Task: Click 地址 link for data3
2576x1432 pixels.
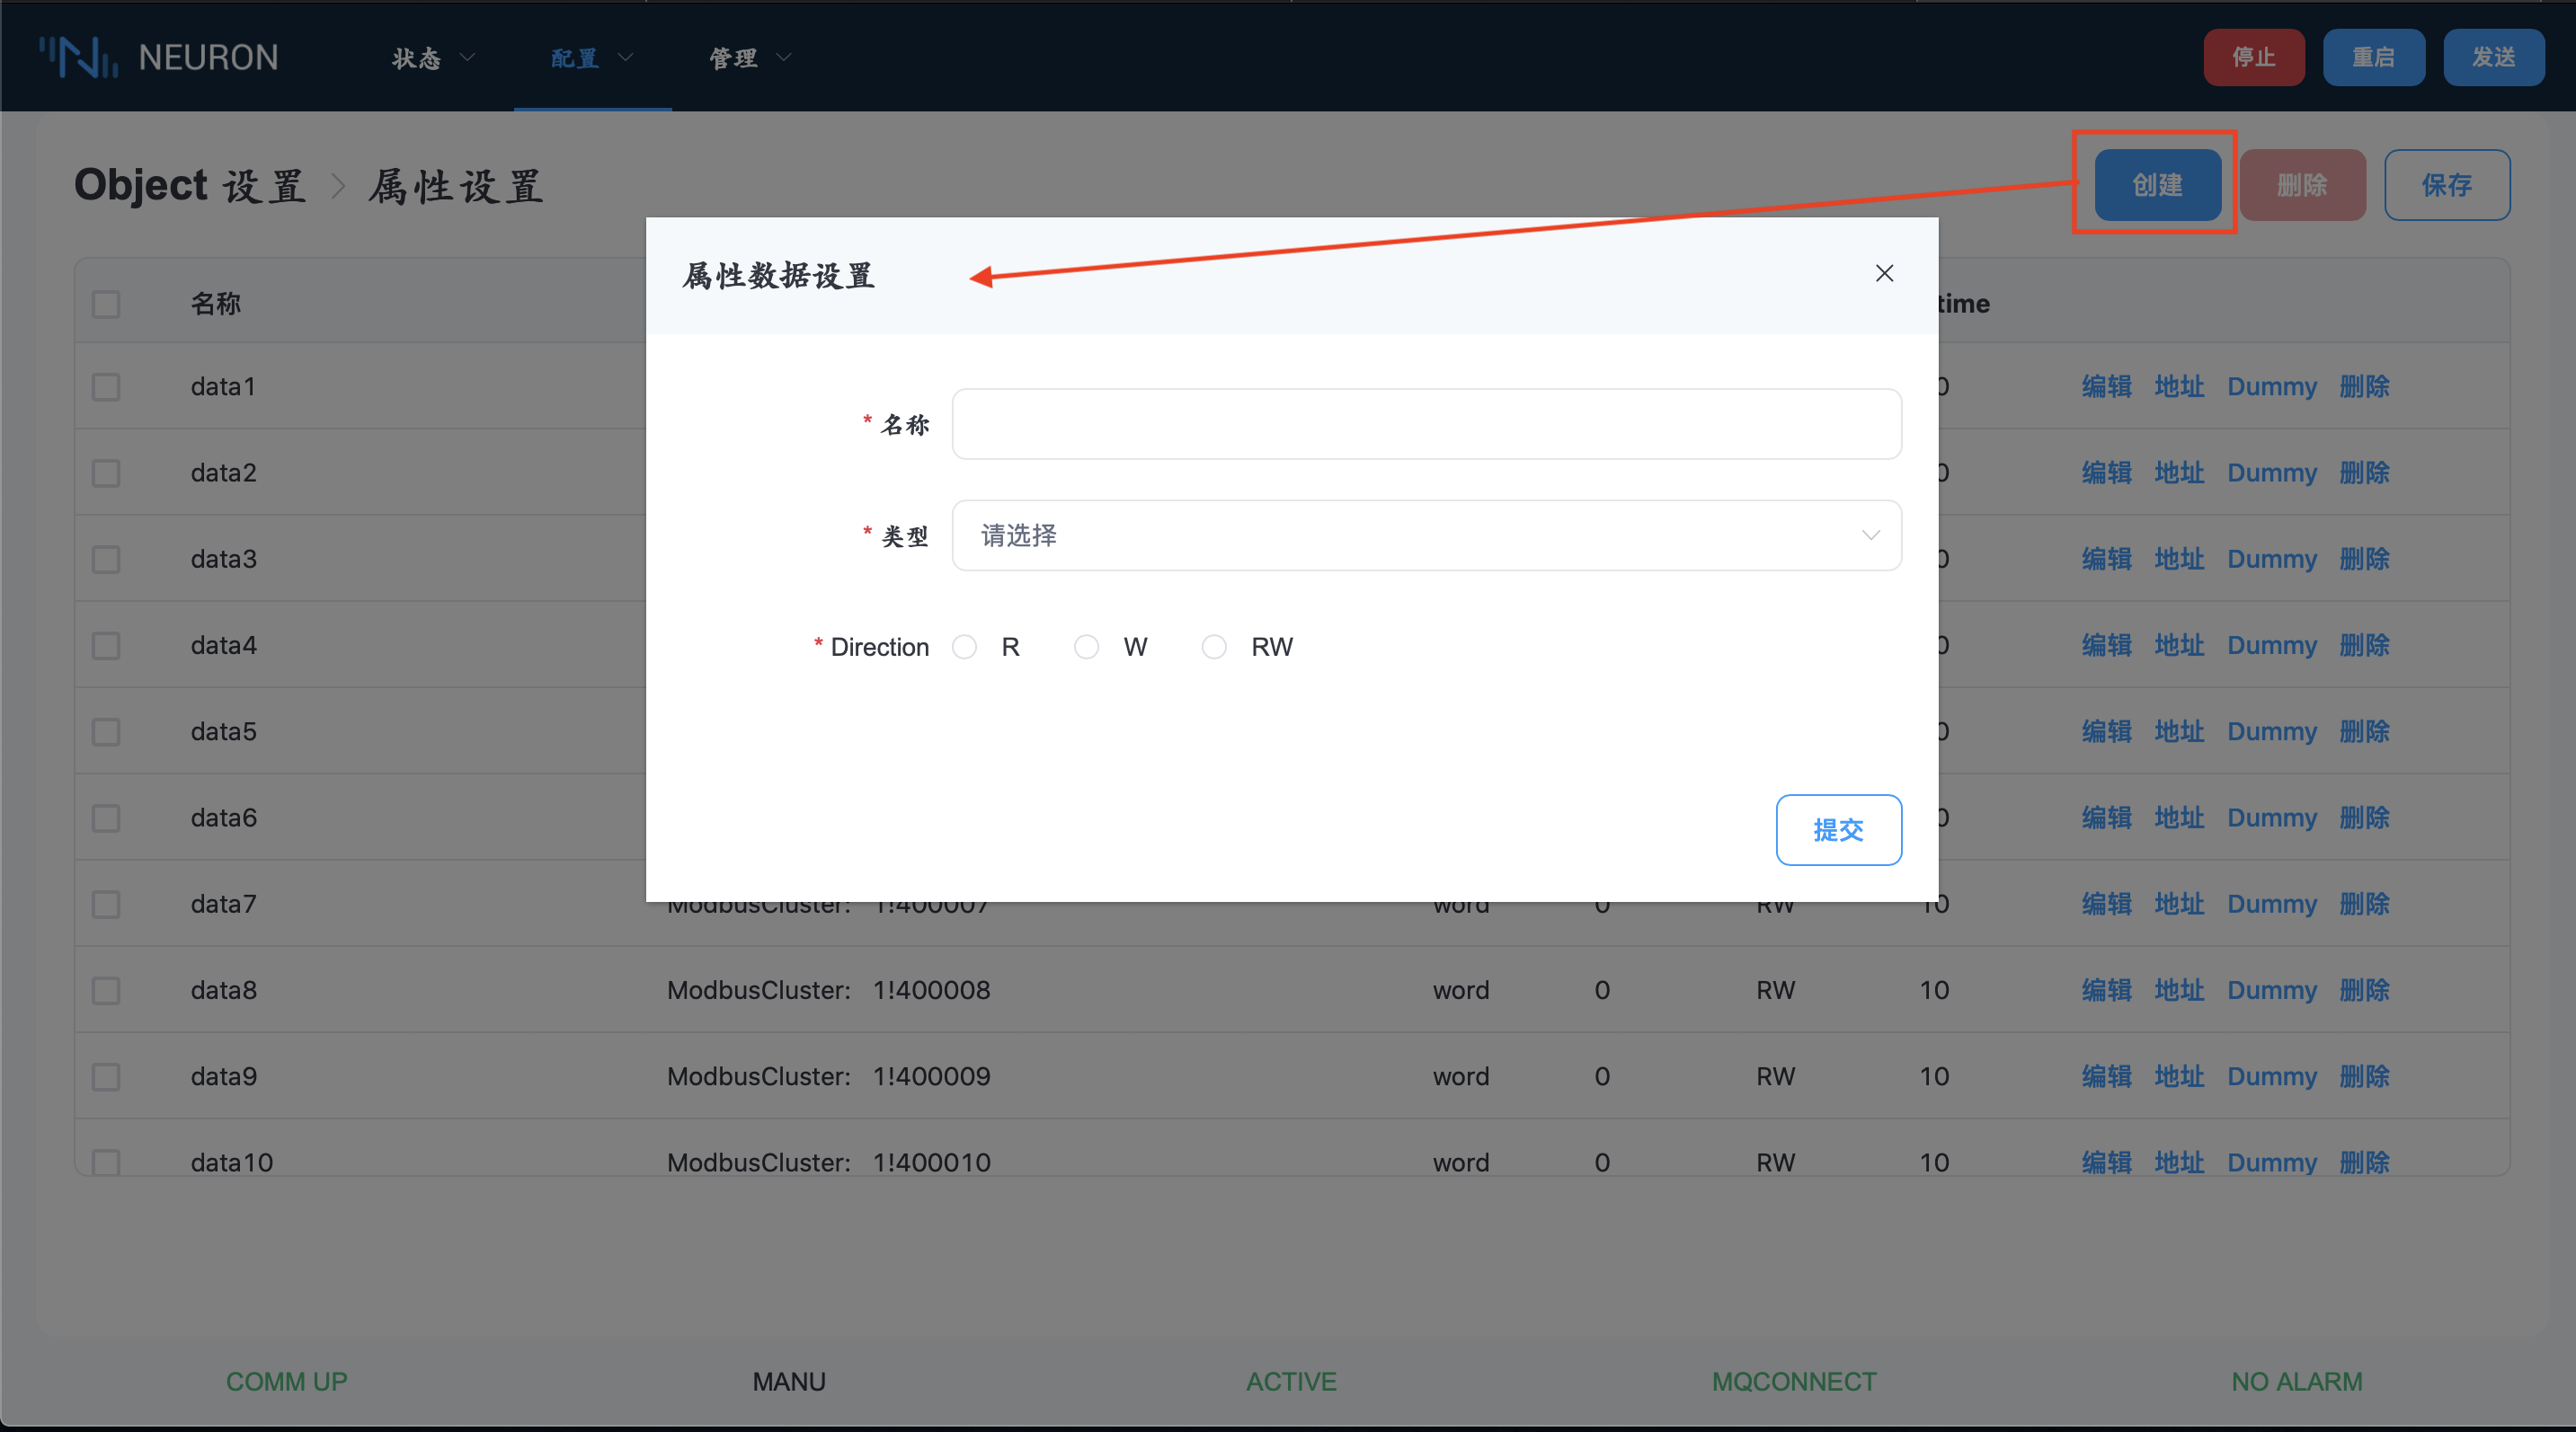Action: tap(2179, 559)
